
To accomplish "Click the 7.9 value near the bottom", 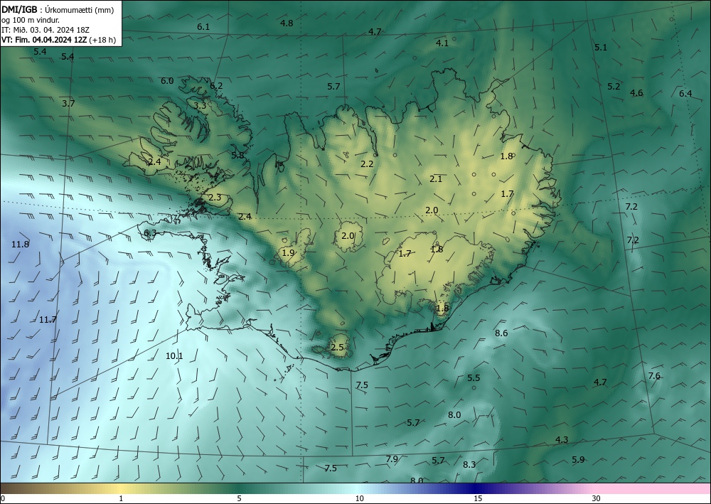I will (x=392, y=459).
